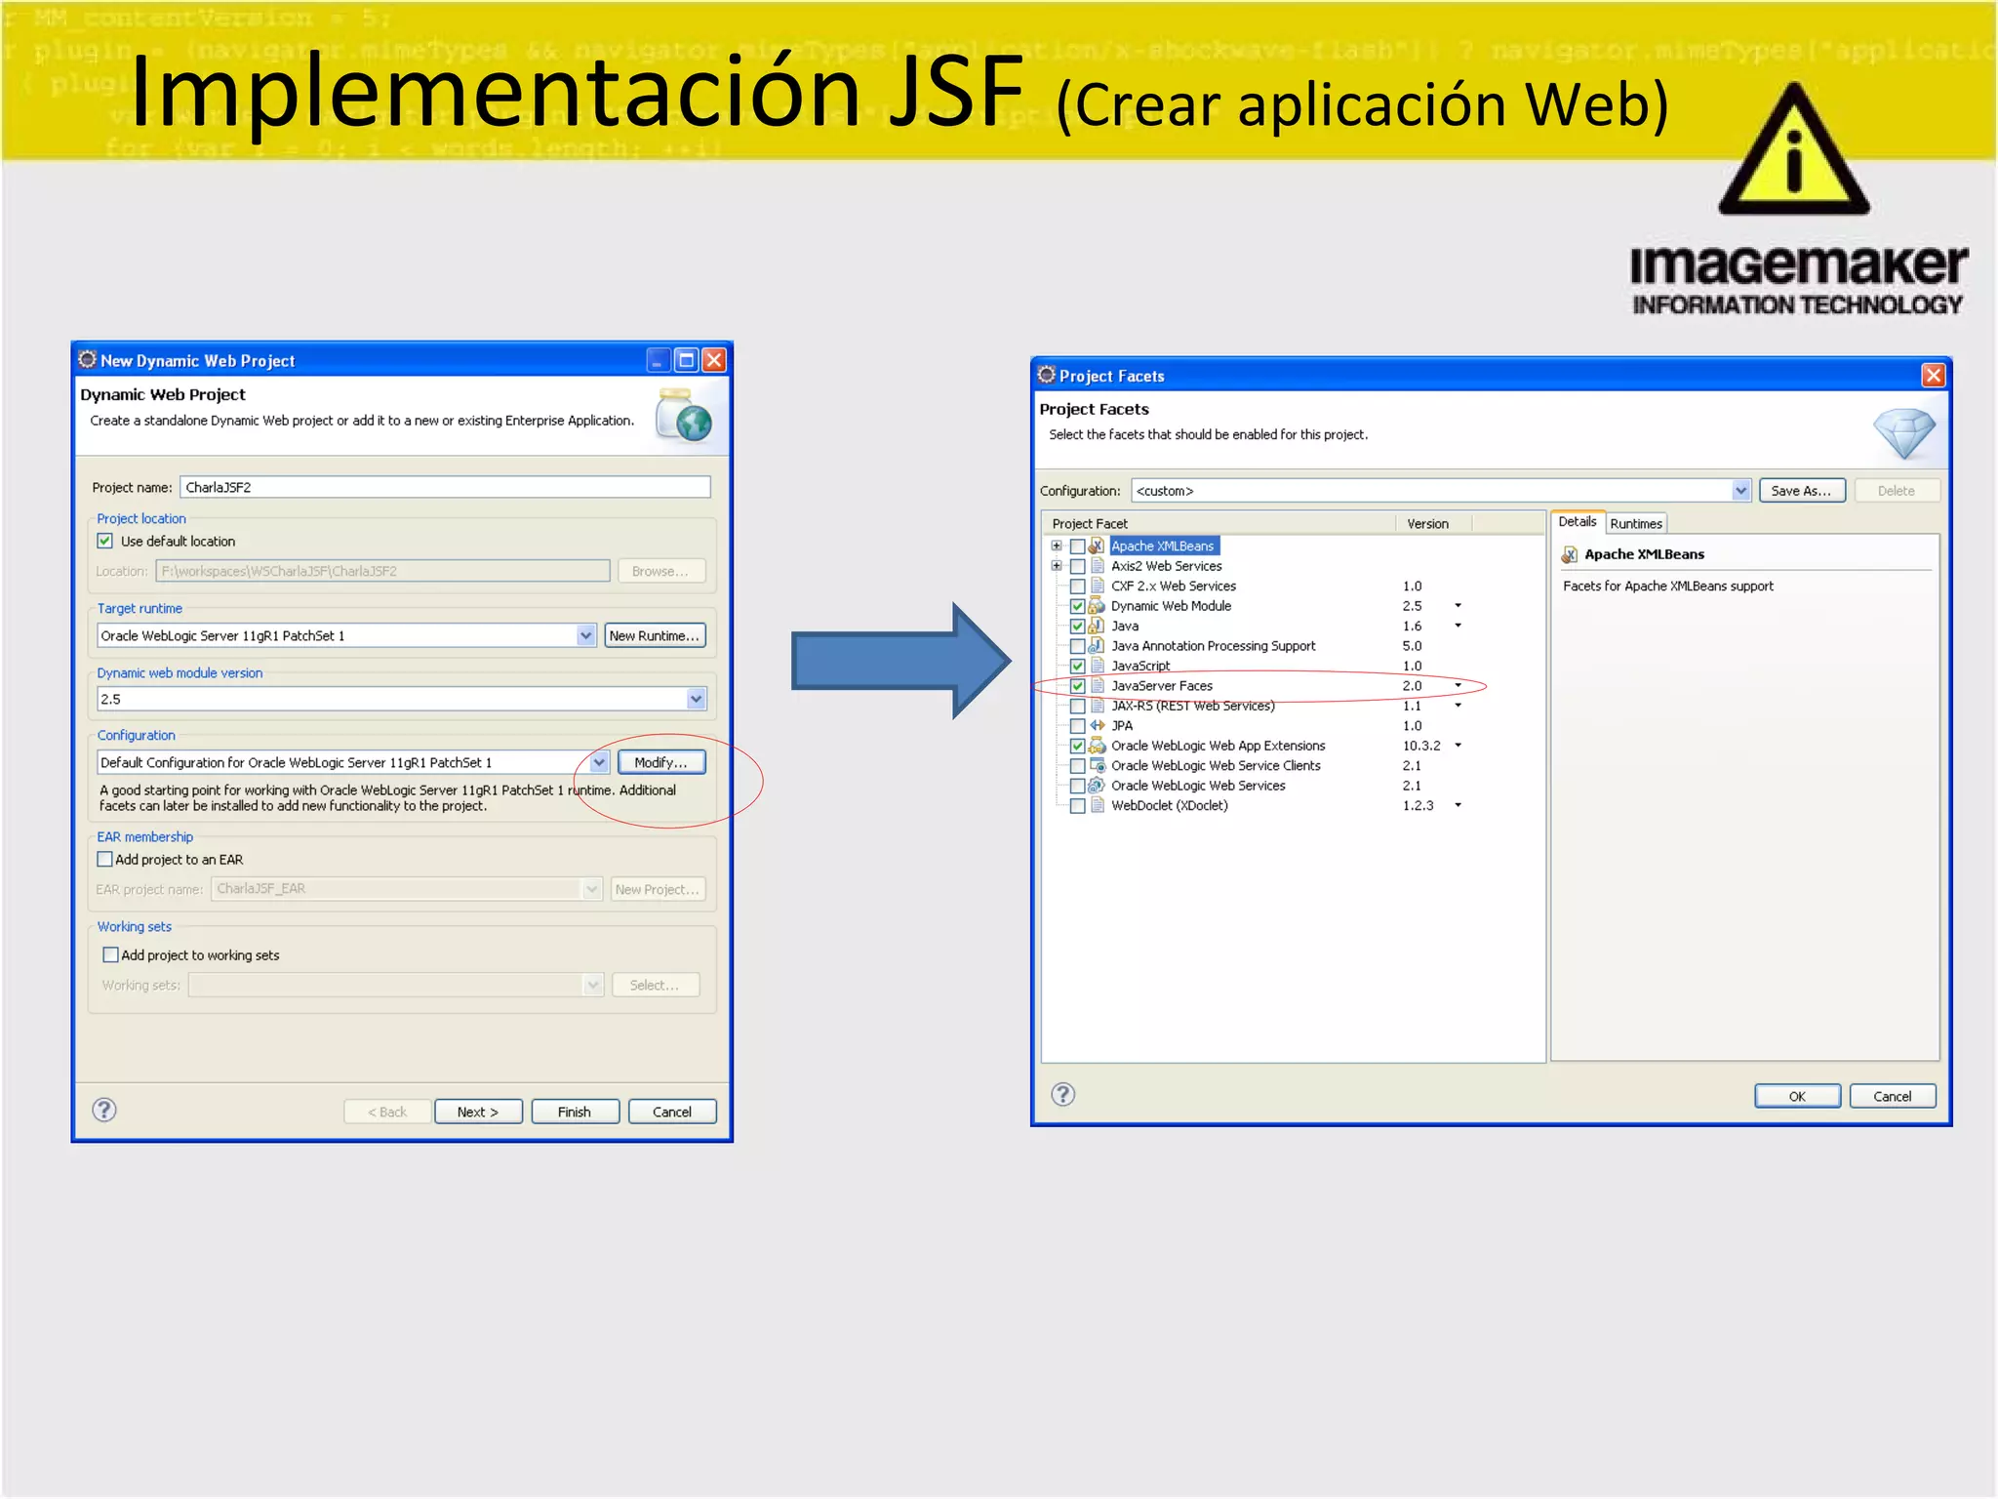The image size is (1998, 1499).
Task: Expand the Apache XMLBeans tree node
Action: click(x=1057, y=546)
